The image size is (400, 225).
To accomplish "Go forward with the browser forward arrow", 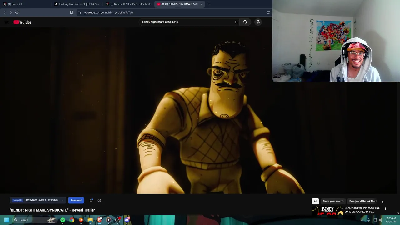I will click(x=10, y=12).
